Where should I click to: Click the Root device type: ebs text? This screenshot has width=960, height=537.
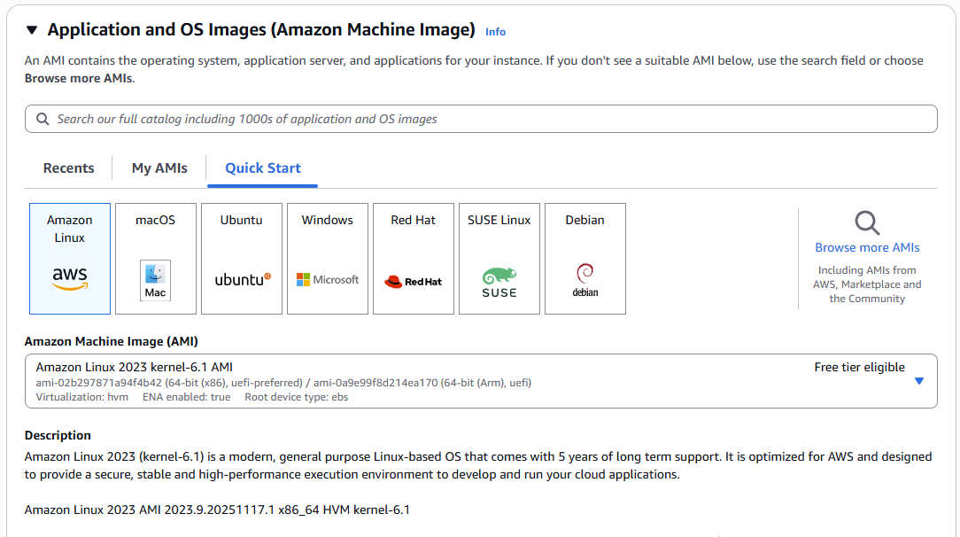(297, 397)
